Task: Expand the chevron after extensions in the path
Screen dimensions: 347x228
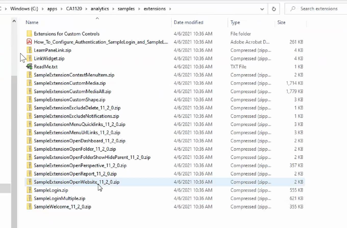Action: (x=170, y=9)
